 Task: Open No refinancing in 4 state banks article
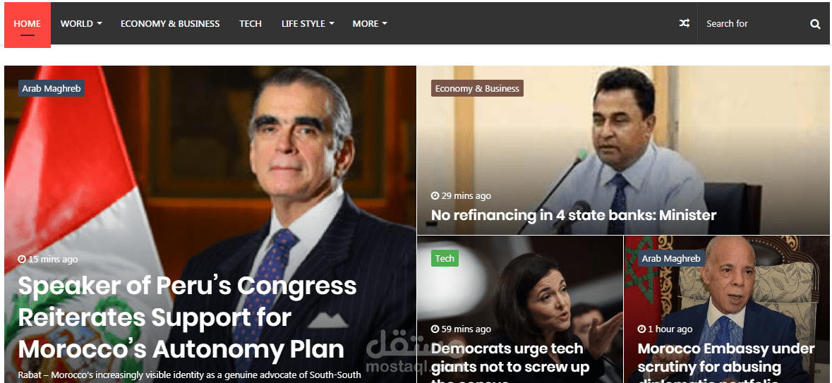574,215
